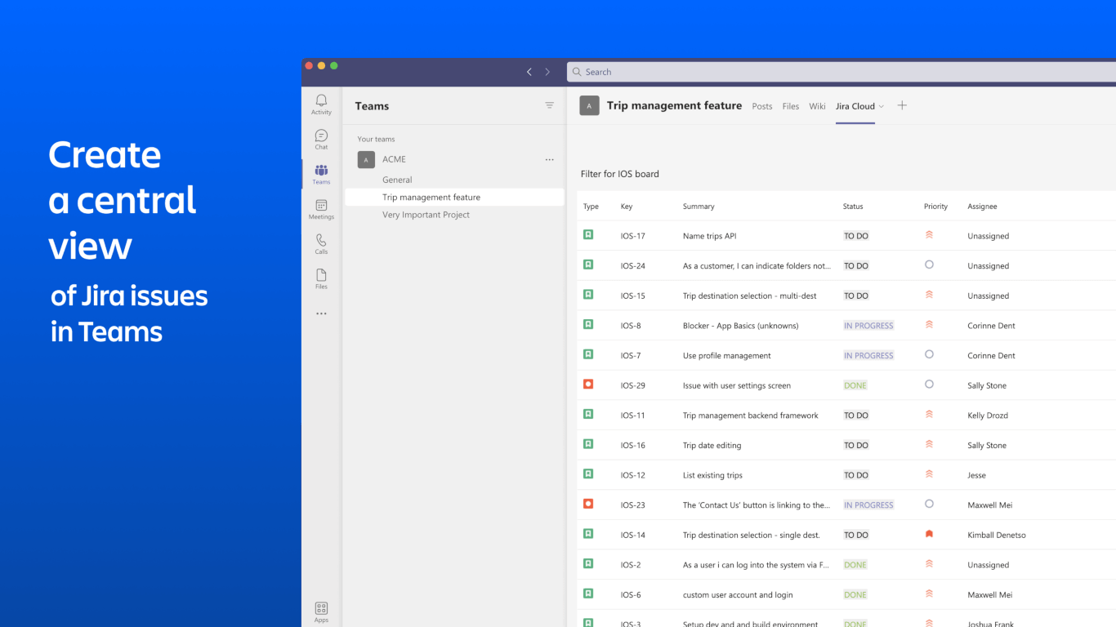The width and height of the screenshot is (1116, 627).
Task: Click assignee 'Jesse'
Action: [976, 475]
